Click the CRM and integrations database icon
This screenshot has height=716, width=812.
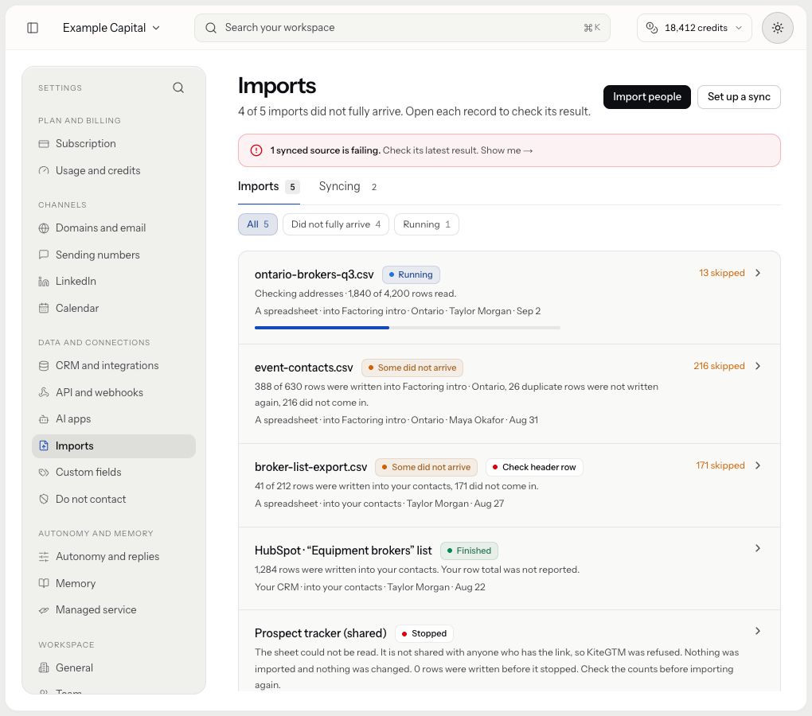[x=44, y=366]
